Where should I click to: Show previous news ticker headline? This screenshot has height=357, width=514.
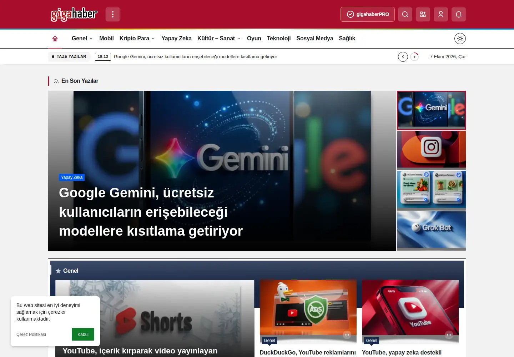pos(403,57)
